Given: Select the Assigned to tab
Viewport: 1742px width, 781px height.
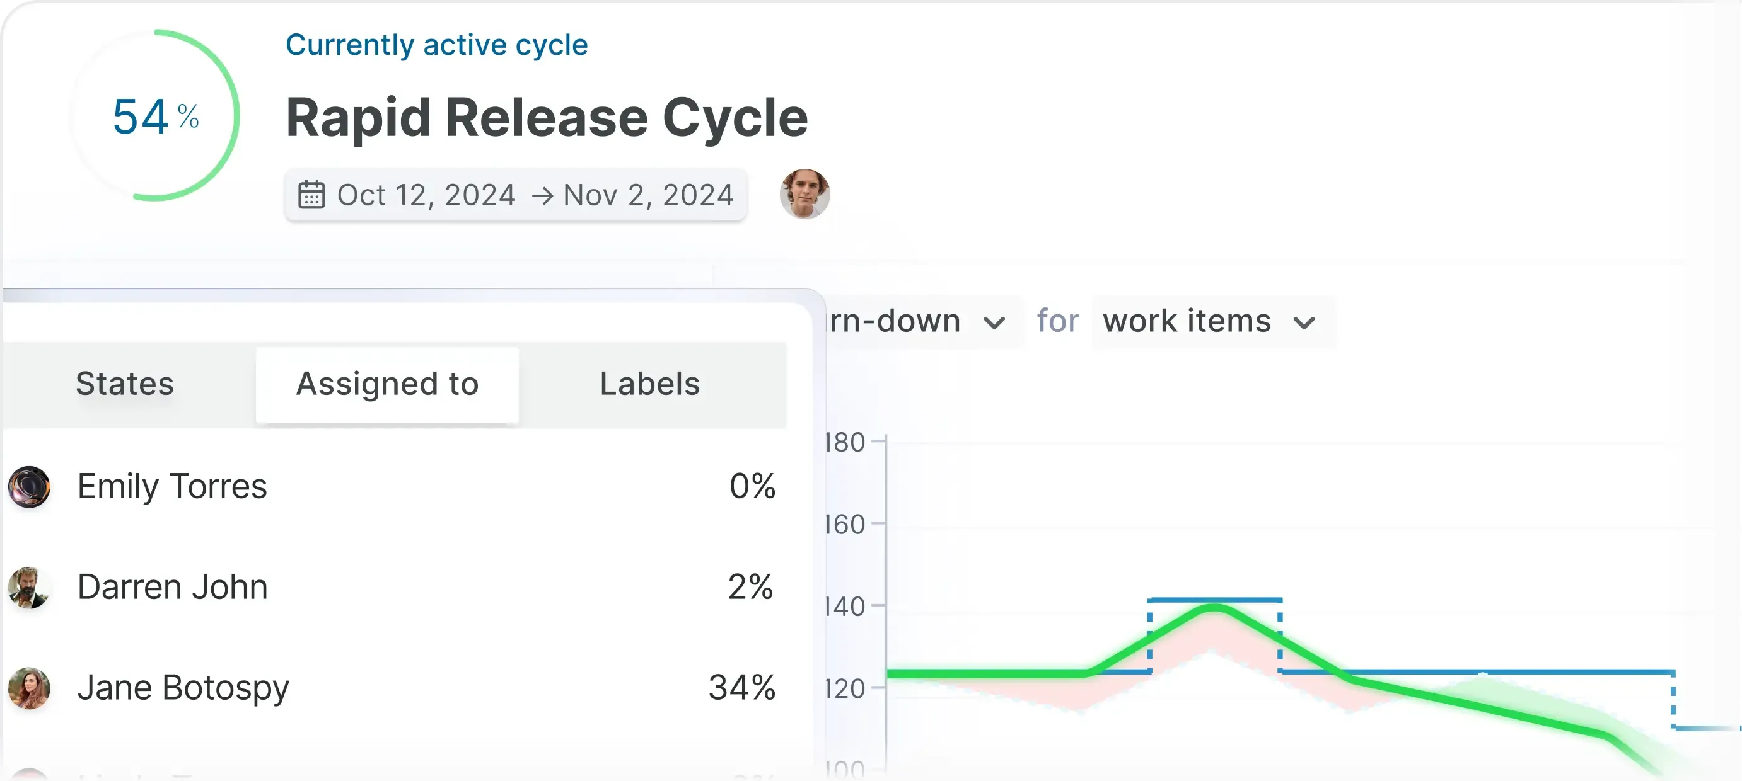Looking at the screenshot, I should click(x=387, y=384).
